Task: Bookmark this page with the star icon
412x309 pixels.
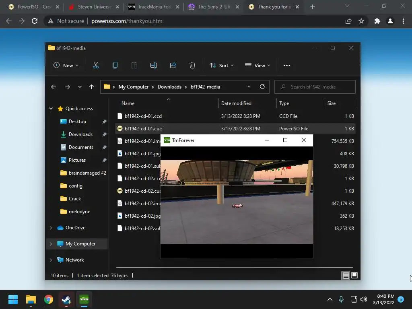Action: (361, 21)
